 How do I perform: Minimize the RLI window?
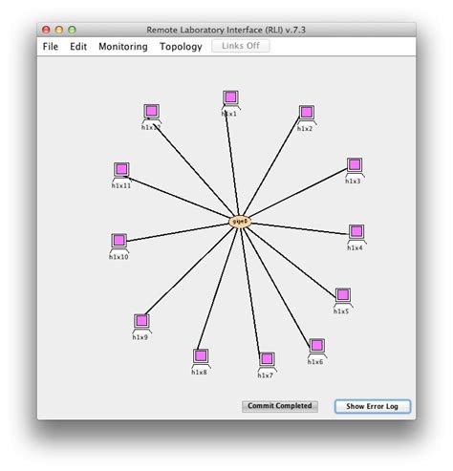point(59,30)
